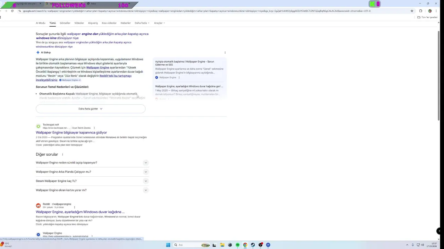This screenshot has height=249, width=444.
Task: Open 'Wallpaper Engine bilgisayar kapanınca gidiyor' result
Action: tap(71, 132)
